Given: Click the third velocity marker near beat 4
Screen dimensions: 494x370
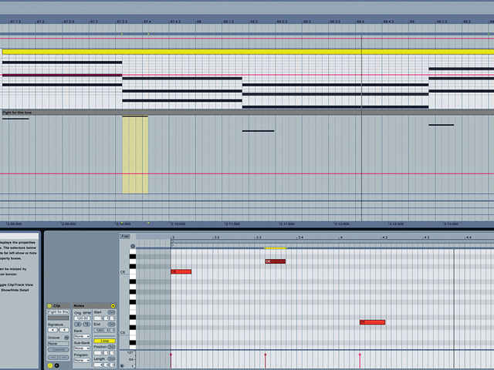Looking at the screenshot, I should click(x=360, y=355).
